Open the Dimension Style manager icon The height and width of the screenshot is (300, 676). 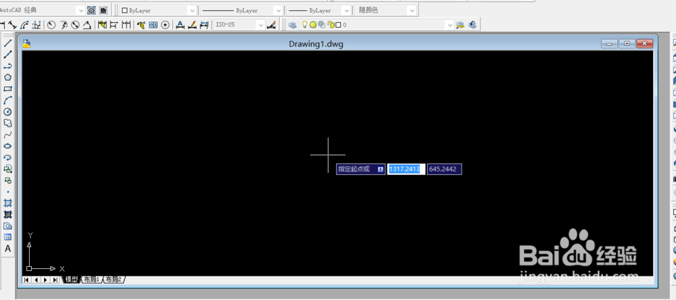coord(271,25)
